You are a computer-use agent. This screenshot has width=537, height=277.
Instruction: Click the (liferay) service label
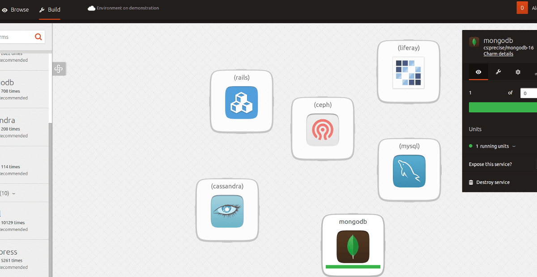click(x=409, y=47)
